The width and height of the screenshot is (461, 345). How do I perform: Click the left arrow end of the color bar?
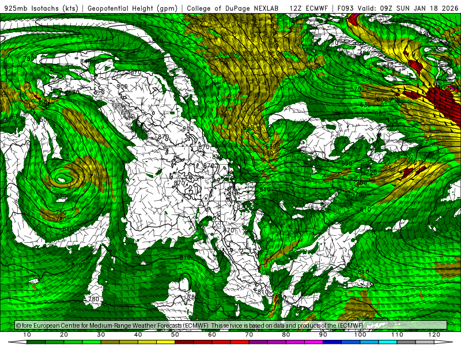17,342
